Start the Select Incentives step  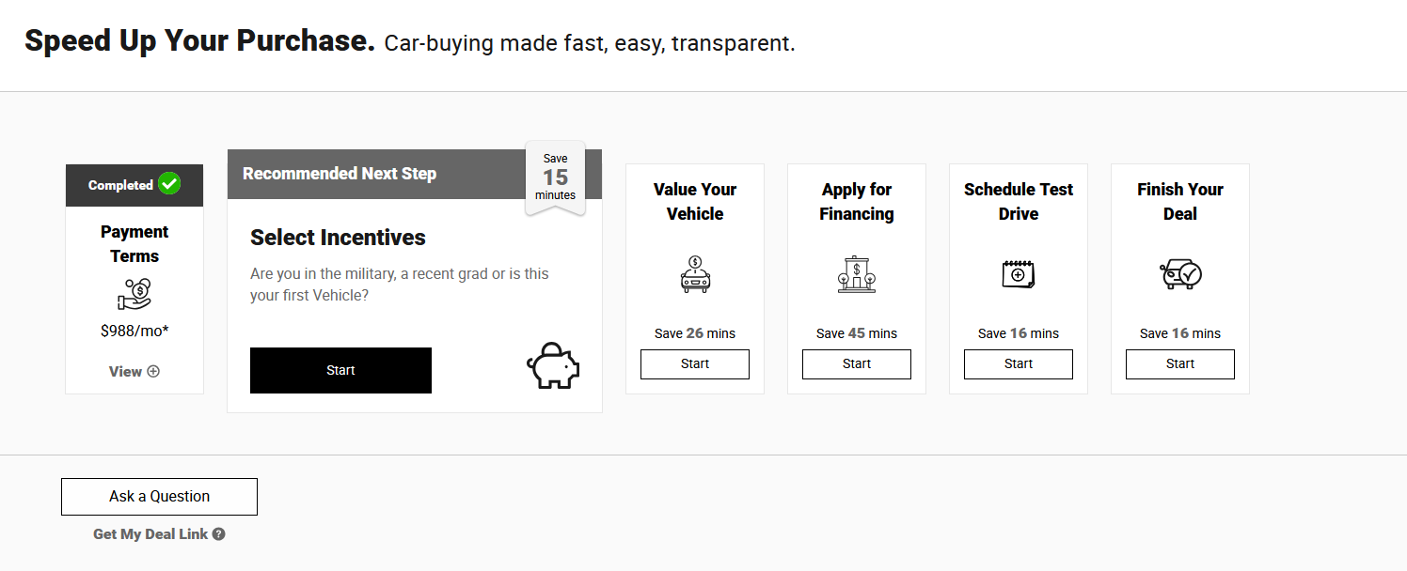click(340, 370)
